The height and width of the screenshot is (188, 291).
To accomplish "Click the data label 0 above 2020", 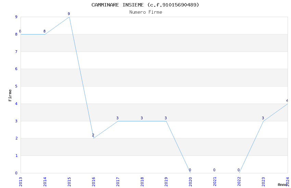I will point(190,170).
